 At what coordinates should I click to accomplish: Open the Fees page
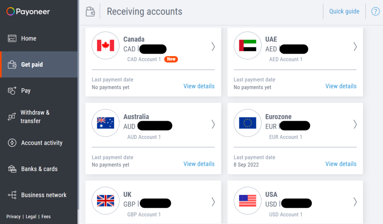46,217
